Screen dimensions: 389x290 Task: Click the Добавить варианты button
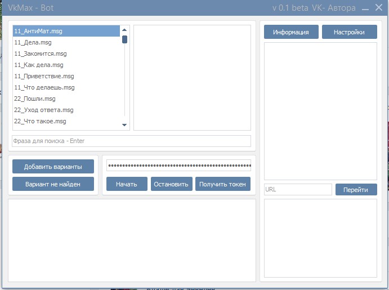pos(53,167)
